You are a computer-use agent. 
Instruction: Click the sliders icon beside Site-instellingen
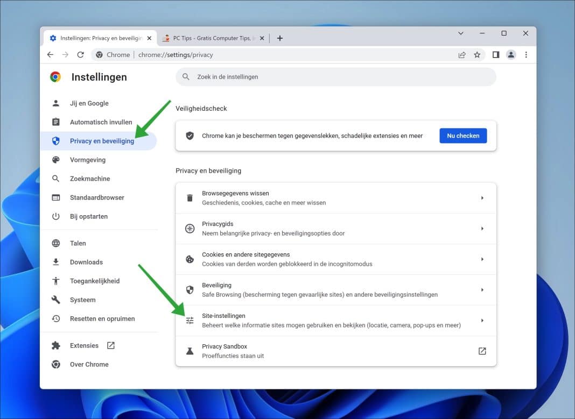[x=190, y=320]
